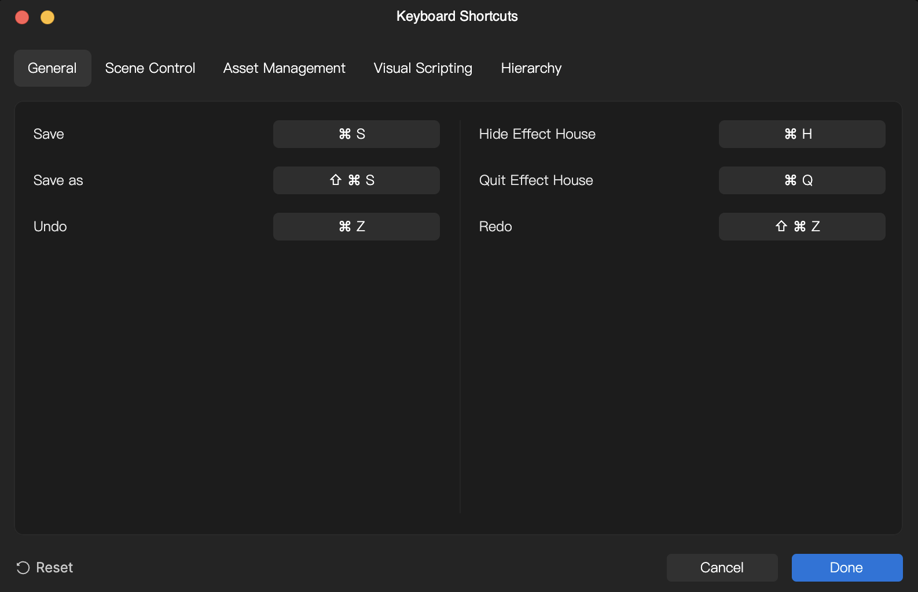
Task: Change the Redo shortcut field
Action: (x=802, y=227)
